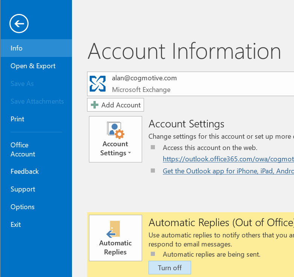294x277 pixels.
Task: Click the green plus Add Account icon
Action: pyautogui.click(x=95, y=105)
